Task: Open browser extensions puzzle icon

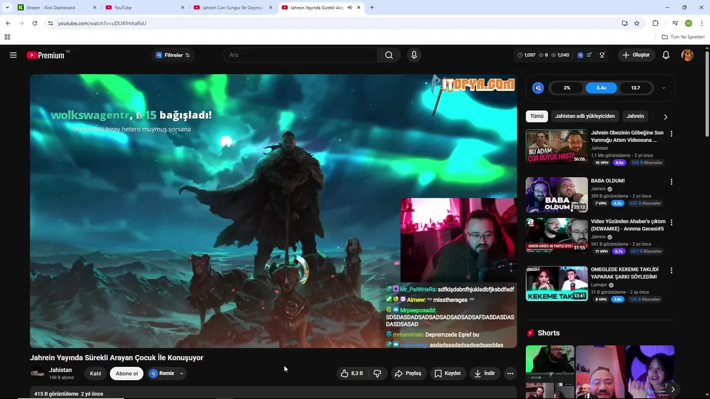Action: [655, 23]
